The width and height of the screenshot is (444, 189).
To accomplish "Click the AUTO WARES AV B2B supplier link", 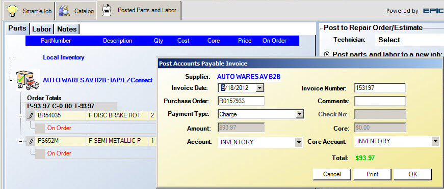I will pyautogui.click(x=249, y=77).
